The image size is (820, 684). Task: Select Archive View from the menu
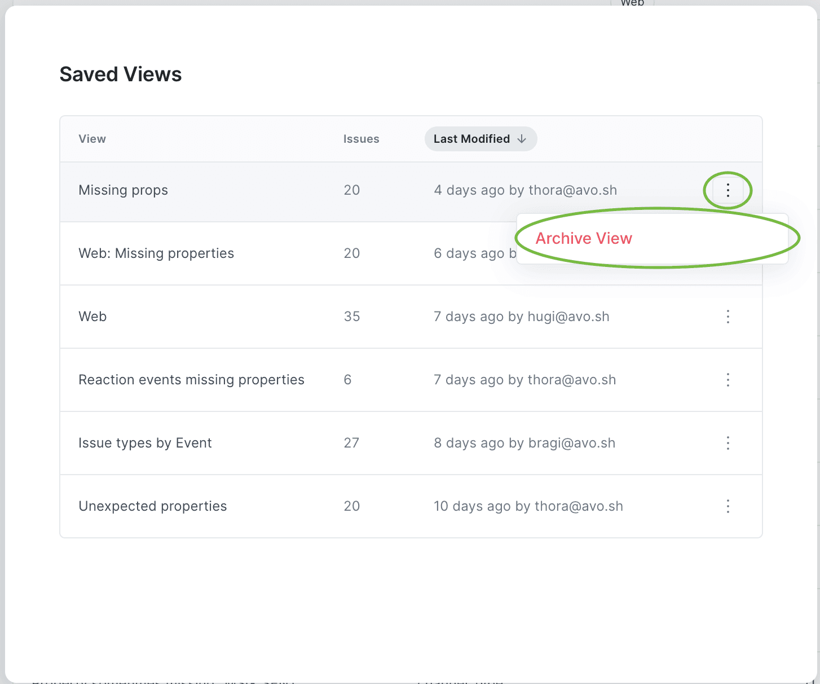pos(583,238)
